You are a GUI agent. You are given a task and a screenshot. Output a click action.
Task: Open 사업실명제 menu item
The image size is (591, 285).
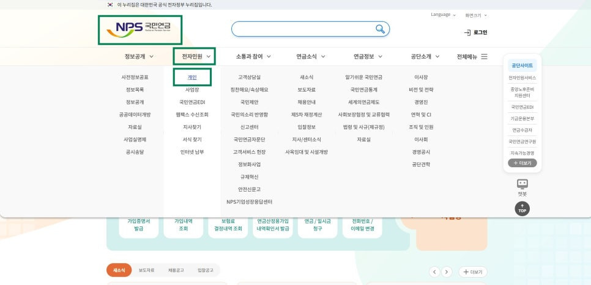click(135, 140)
